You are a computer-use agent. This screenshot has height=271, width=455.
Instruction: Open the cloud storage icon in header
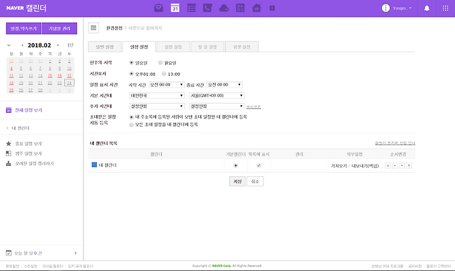224,8
